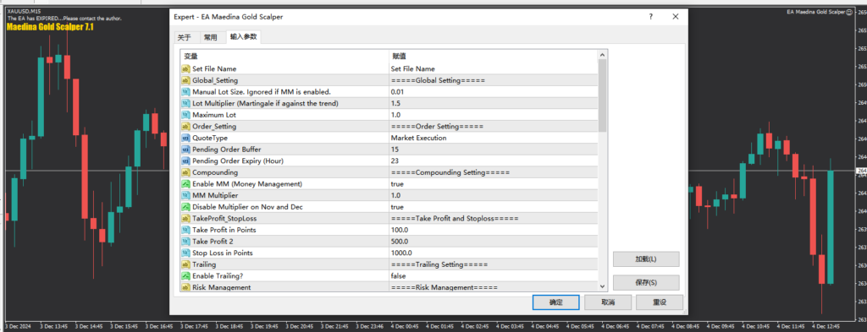Viewport: 867px width, 332px height.
Task: Click the Take Profit in Points icon
Action: [x=185, y=230]
